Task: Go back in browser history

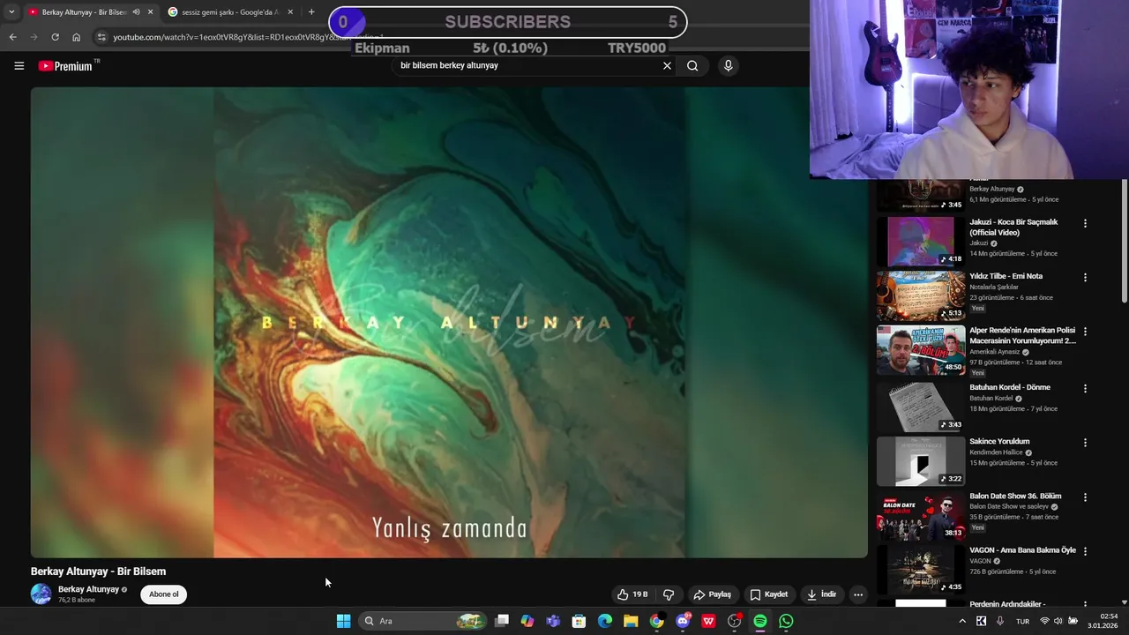Action: (12, 37)
